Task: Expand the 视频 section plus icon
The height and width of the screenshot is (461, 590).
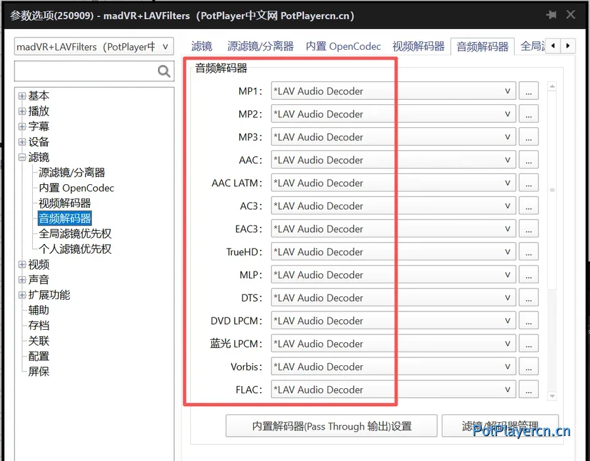Action: click(x=22, y=264)
